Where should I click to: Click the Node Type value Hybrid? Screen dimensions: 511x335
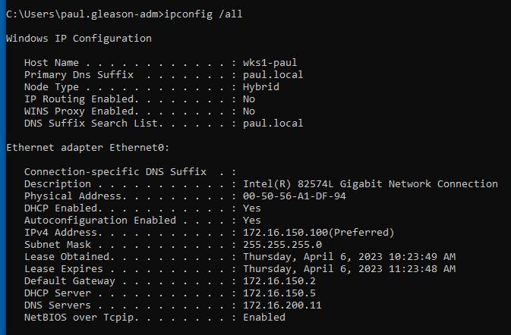[261, 86]
